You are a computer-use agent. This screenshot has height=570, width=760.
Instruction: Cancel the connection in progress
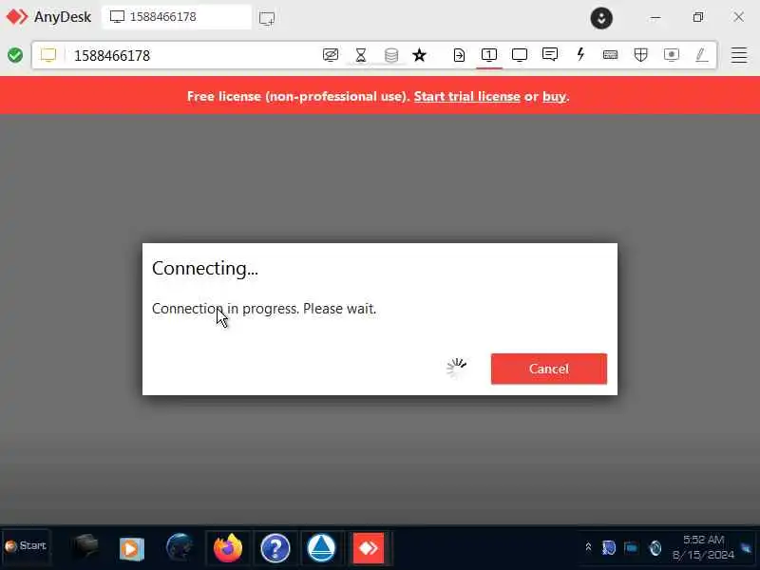pyautogui.click(x=549, y=369)
